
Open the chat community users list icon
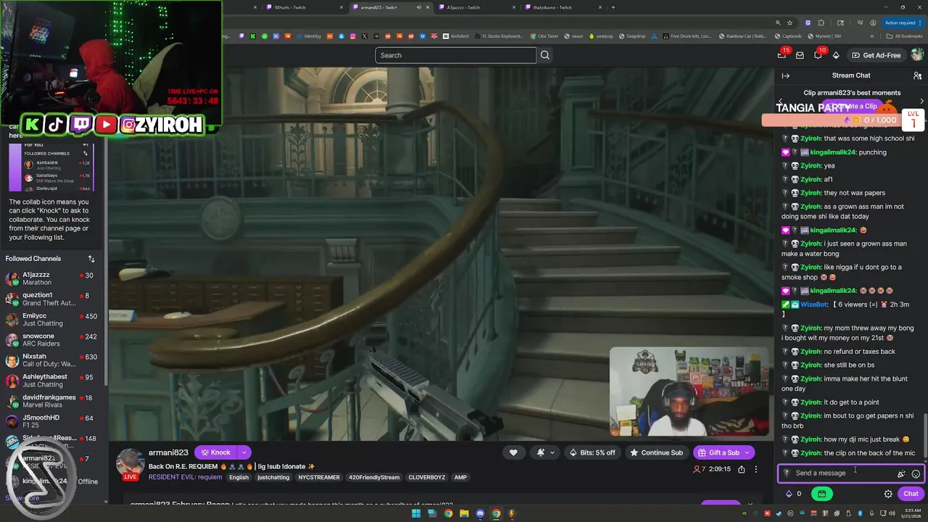tap(917, 75)
